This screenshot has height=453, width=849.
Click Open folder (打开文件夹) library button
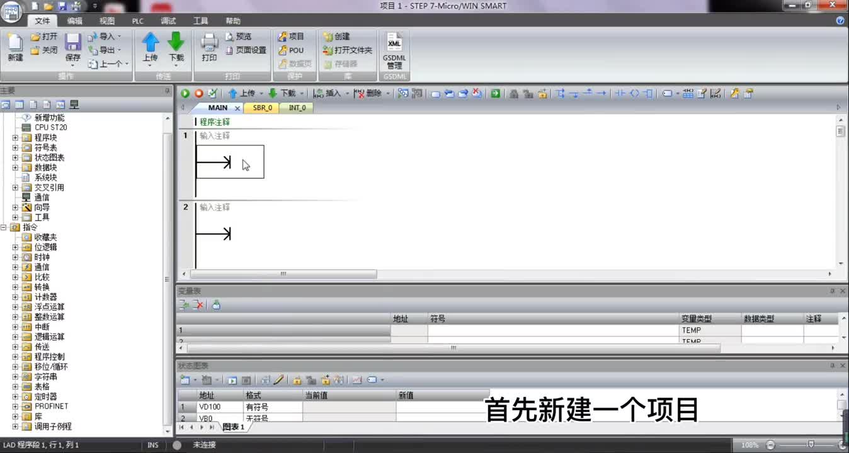tap(347, 50)
